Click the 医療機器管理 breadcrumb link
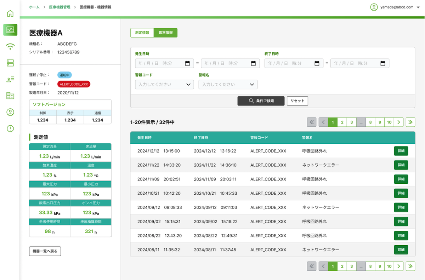Image resolution: width=425 pixels, height=280 pixels. (x=59, y=7)
